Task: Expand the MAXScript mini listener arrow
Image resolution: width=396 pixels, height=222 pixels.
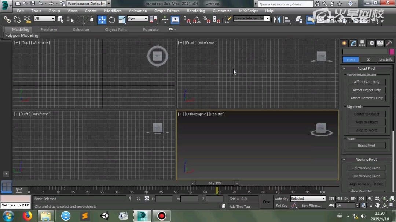Action: coord(6,174)
